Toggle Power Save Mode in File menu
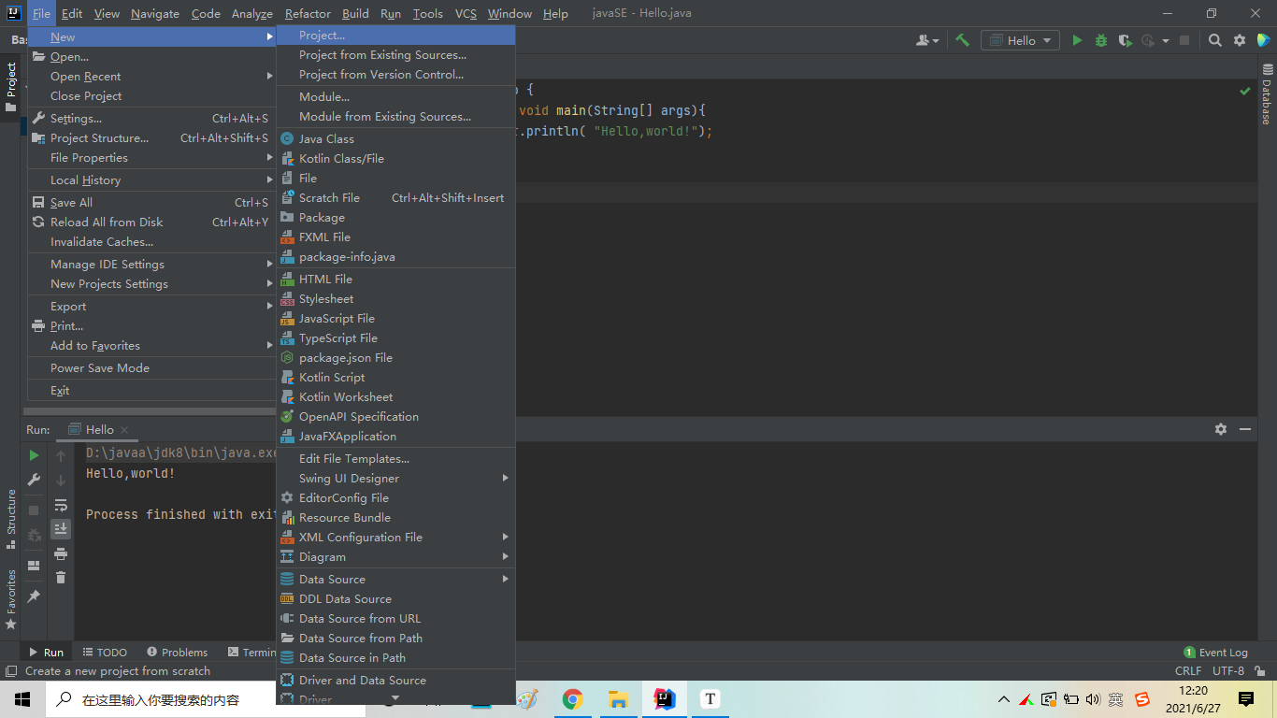 [x=151, y=368]
